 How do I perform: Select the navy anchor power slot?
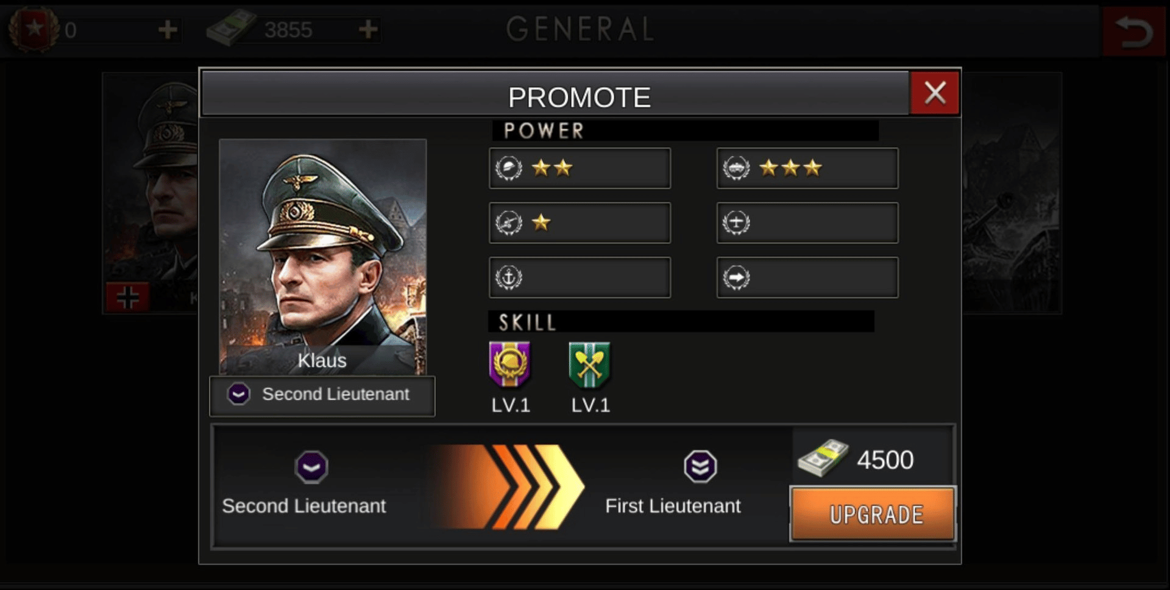pos(580,278)
